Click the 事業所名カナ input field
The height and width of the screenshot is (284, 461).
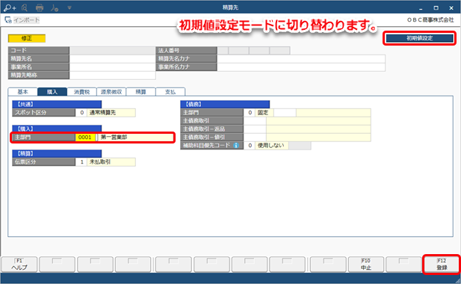click(301, 67)
